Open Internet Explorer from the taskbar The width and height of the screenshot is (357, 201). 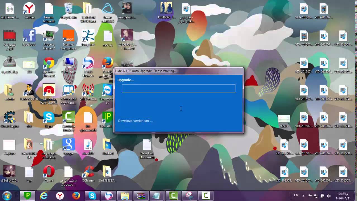point(44,196)
